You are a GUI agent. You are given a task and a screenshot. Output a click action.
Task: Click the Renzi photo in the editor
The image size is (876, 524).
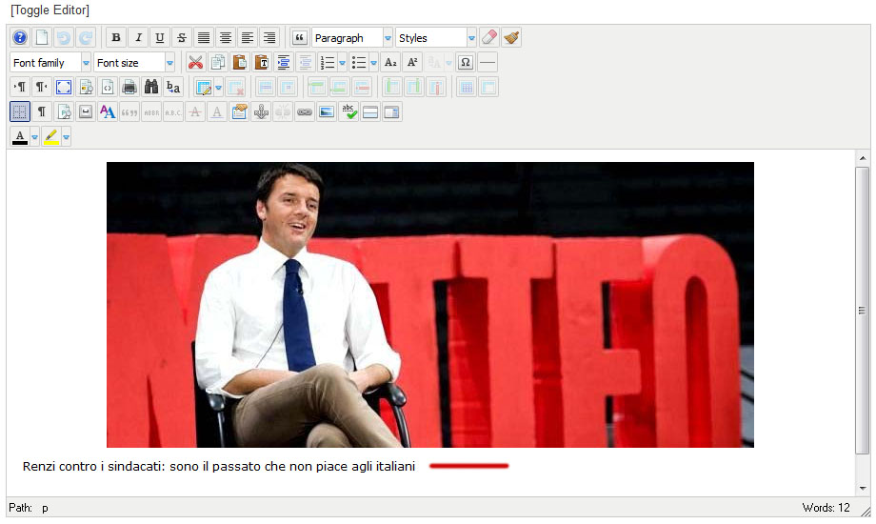tap(429, 305)
